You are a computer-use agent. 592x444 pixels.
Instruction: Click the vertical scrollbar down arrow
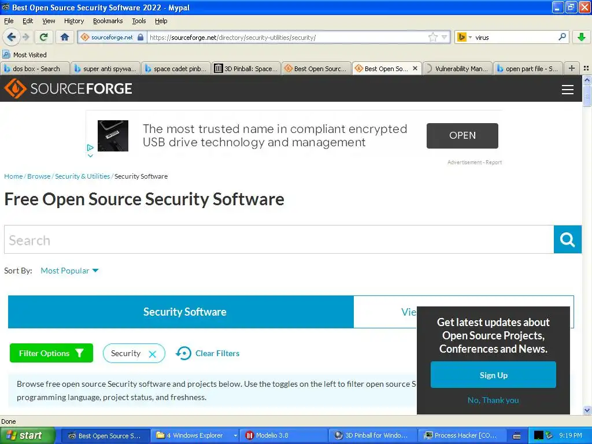(587, 410)
